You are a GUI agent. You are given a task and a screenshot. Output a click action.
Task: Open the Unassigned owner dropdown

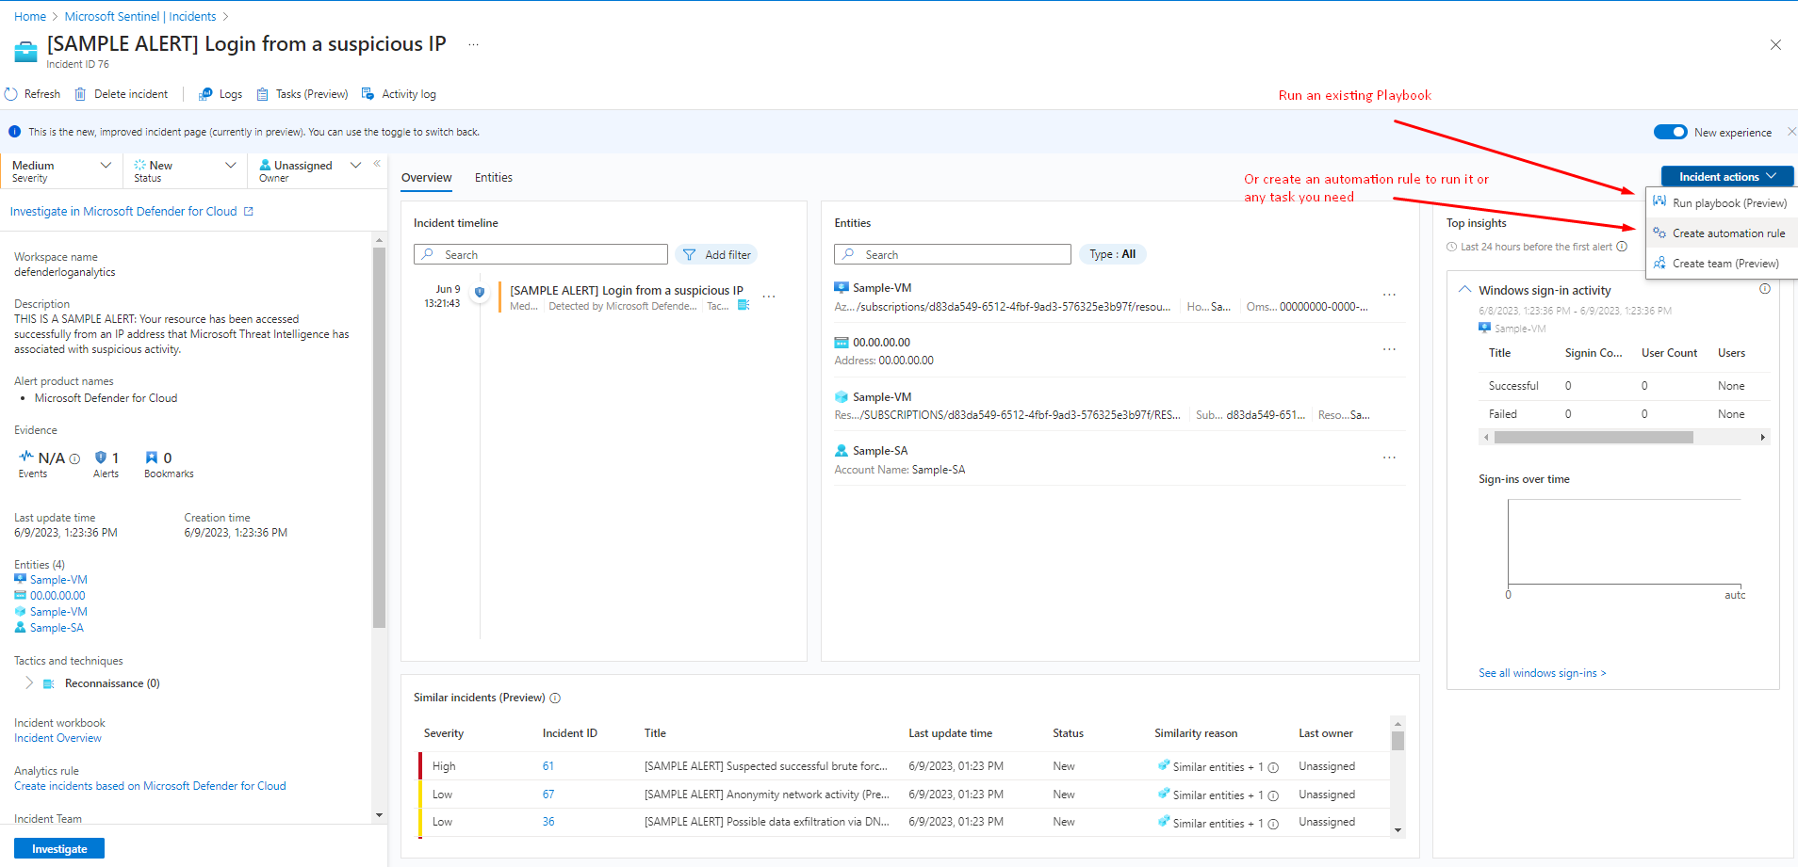(310, 170)
